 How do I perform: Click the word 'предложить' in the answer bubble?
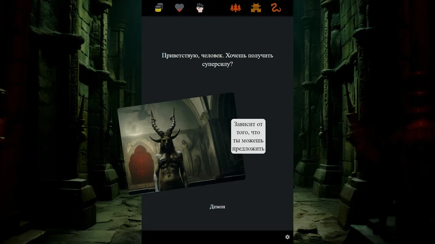pos(248,148)
